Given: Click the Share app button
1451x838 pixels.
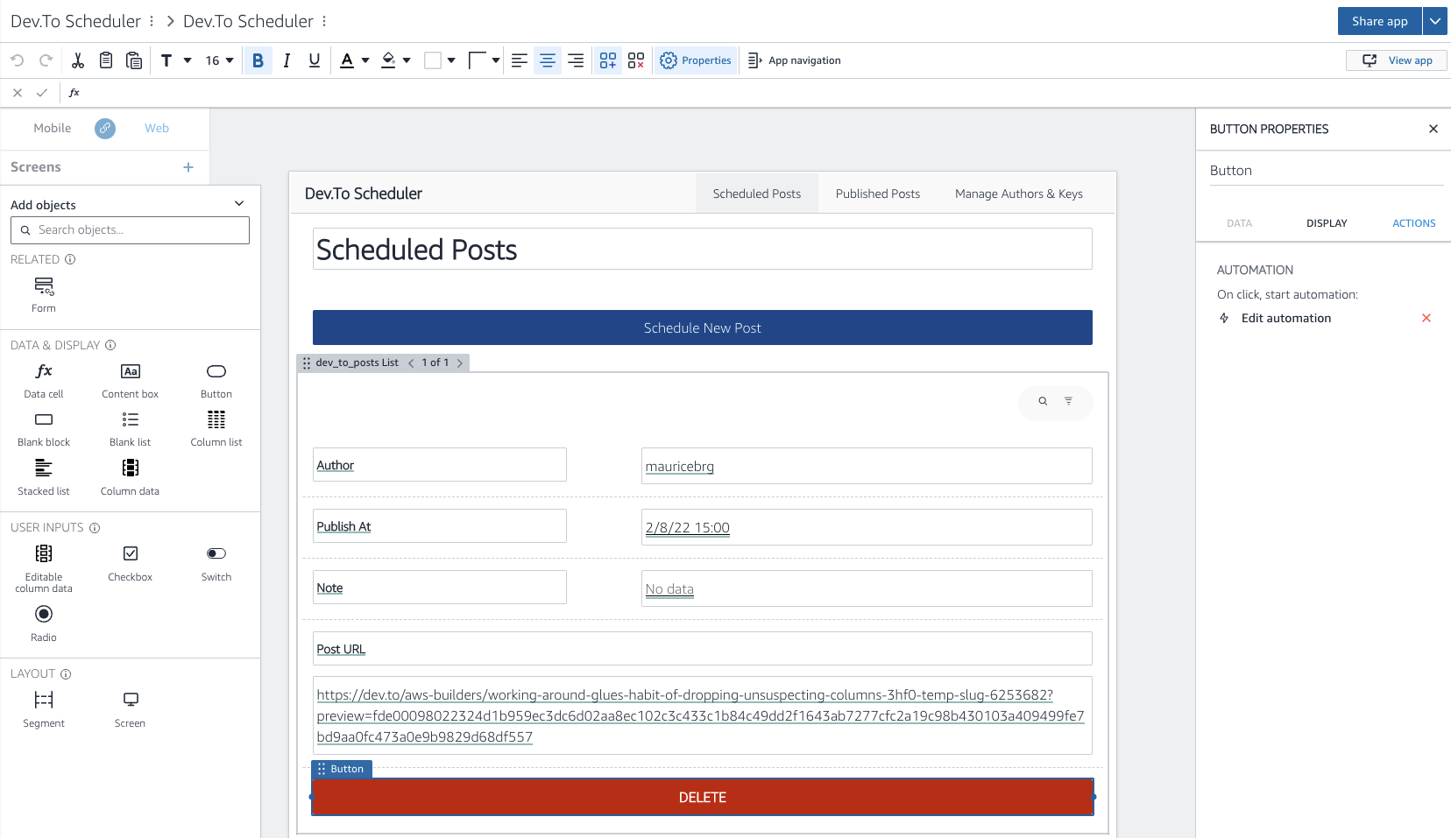Looking at the screenshot, I should (x=1380, y=21).
